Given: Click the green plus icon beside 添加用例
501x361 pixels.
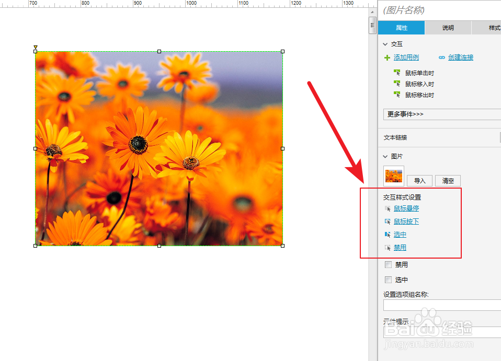Looking at the screenshot, I should pos(387,57).
